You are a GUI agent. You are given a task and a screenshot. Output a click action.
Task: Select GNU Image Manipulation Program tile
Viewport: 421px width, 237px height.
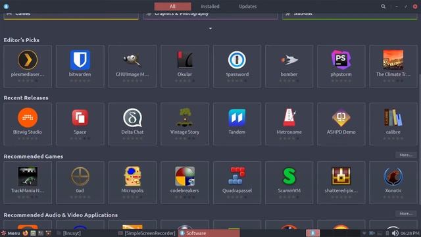[x=132, y=66]
